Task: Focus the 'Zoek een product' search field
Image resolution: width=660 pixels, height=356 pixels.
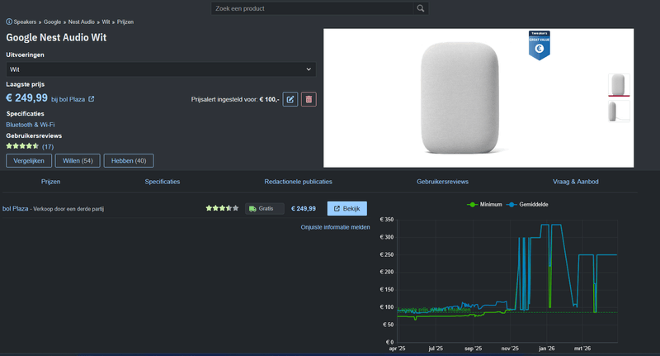Action: [x=313, y=8]
